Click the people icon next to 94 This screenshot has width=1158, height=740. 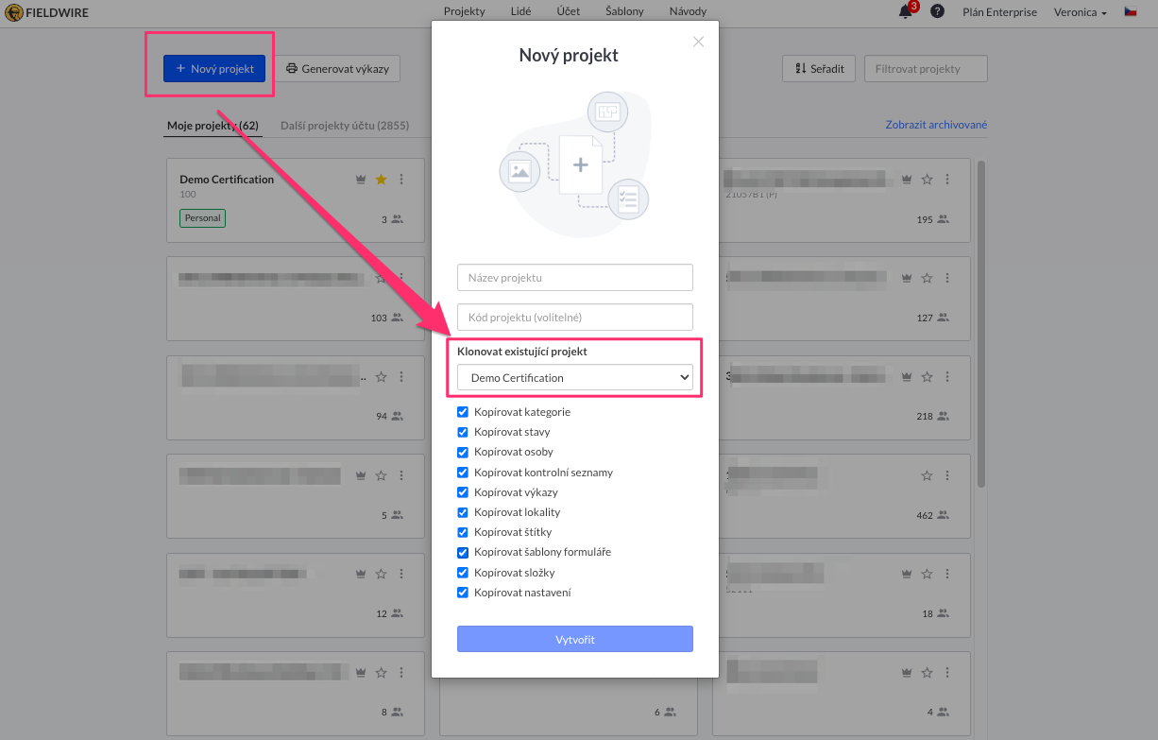pyautogui.click(x=397, y=416)
